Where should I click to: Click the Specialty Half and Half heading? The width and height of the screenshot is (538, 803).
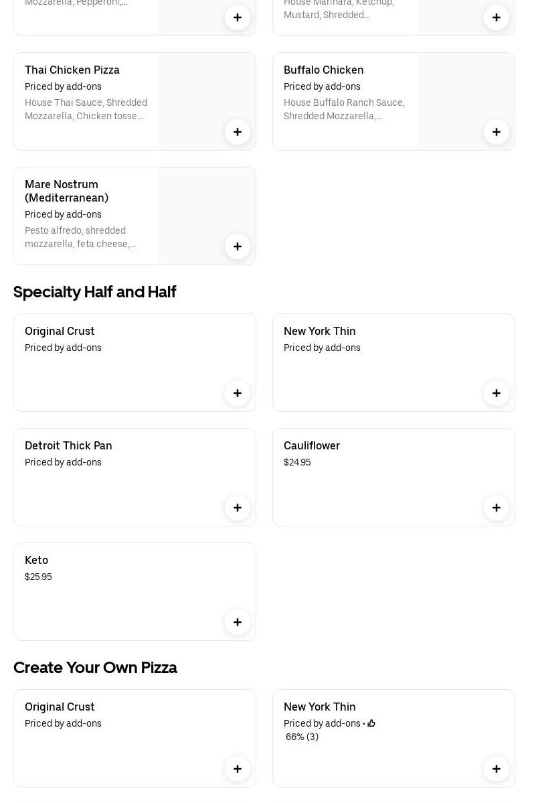(94, 292)
